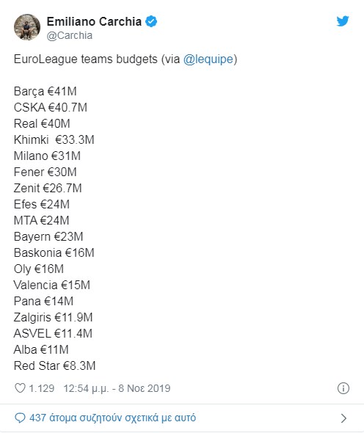
Task: Visit the @Carchia handle link
Action: click(70, 35)
